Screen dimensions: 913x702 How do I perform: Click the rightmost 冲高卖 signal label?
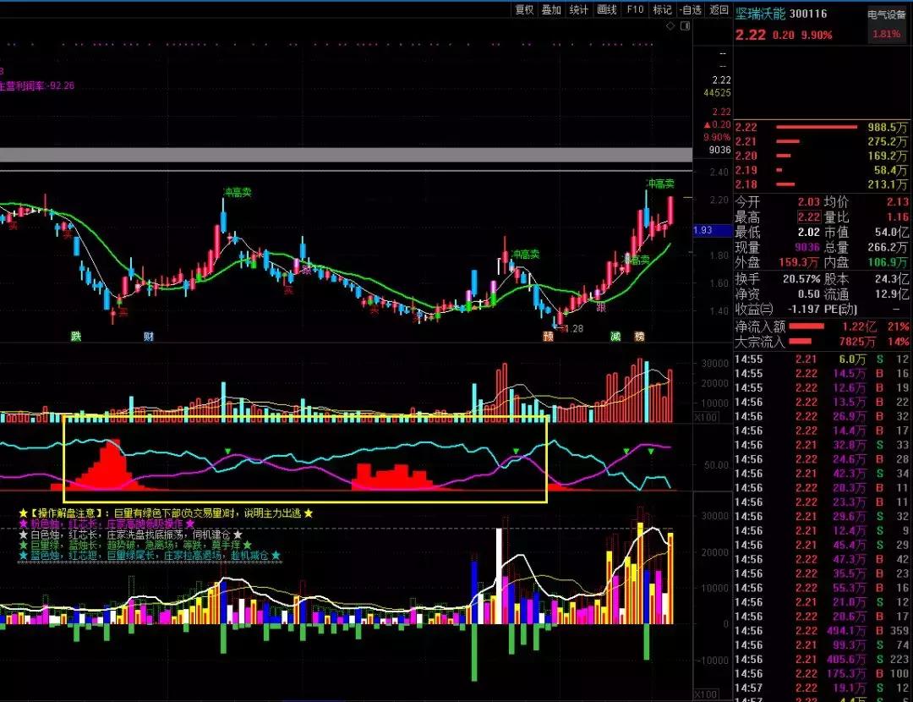click(660, 184)
